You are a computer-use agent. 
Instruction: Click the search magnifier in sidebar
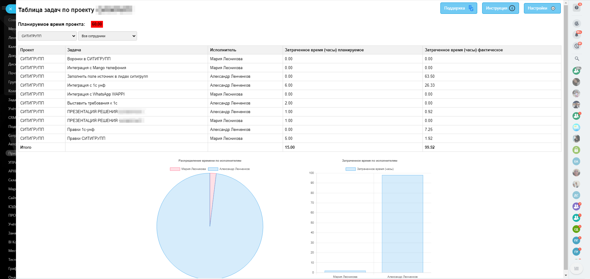(x=577, y=59)
